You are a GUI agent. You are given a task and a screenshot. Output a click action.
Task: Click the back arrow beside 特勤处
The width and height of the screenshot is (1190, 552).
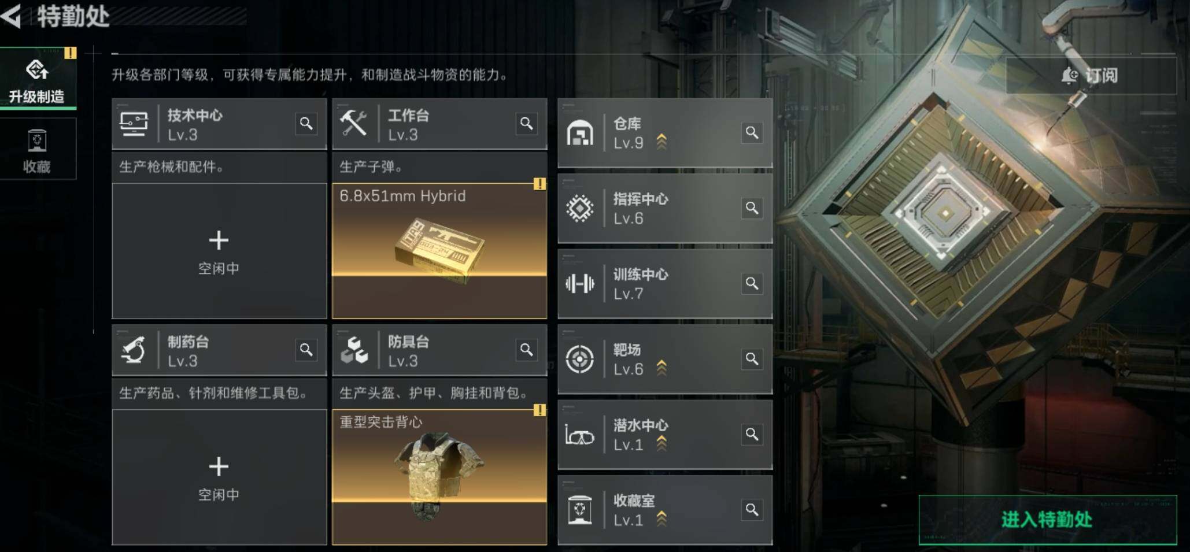pos(12,16)
